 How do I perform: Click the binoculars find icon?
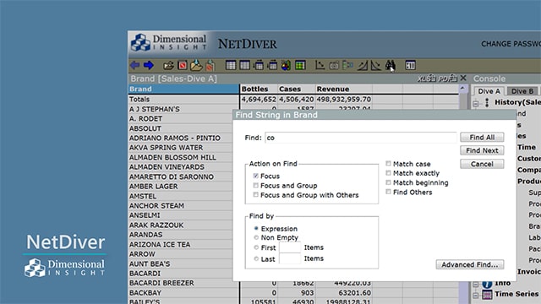(x=391, y=65)
